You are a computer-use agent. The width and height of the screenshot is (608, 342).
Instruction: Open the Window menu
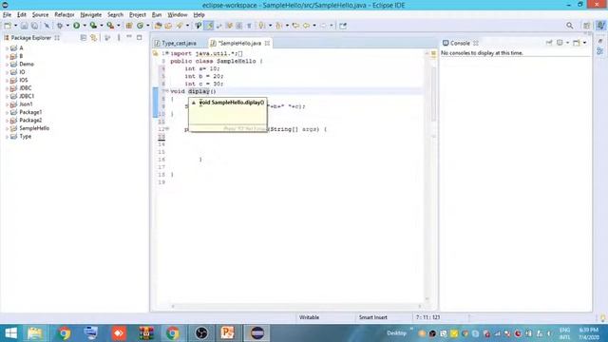point(178,15)
